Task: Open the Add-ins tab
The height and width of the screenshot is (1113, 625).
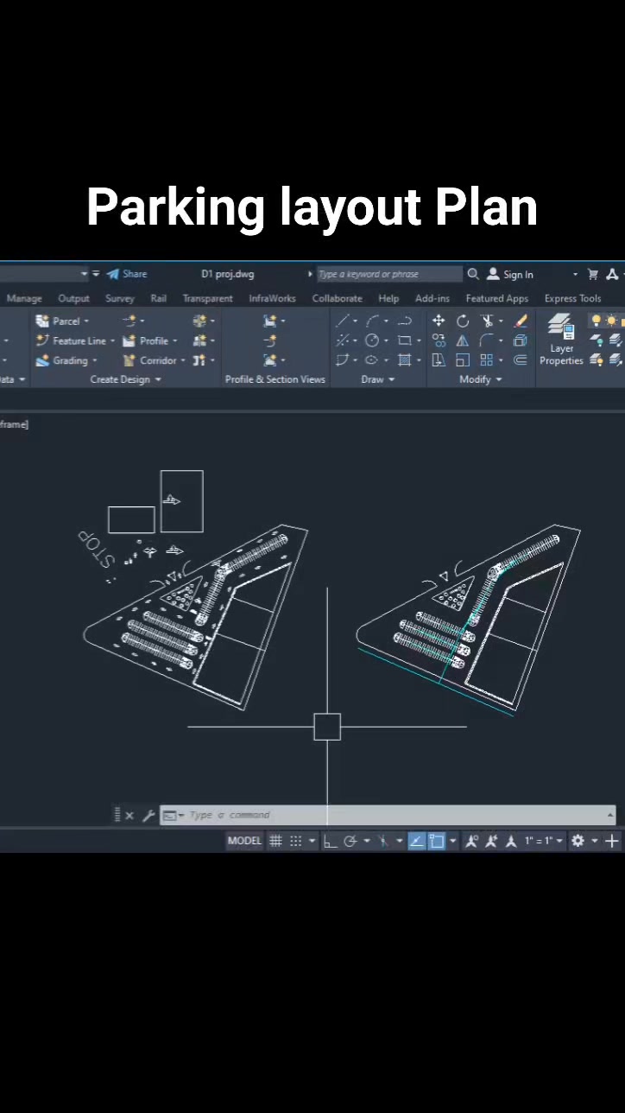Action: pos(432,298)
